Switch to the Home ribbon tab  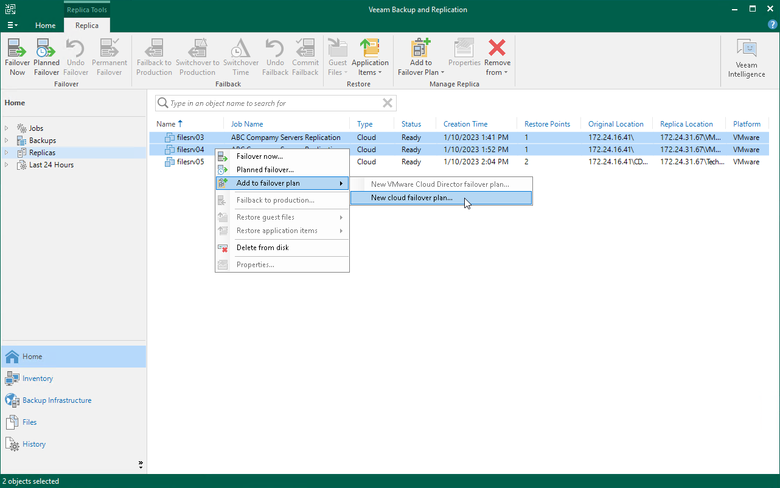tap(45, 26)
